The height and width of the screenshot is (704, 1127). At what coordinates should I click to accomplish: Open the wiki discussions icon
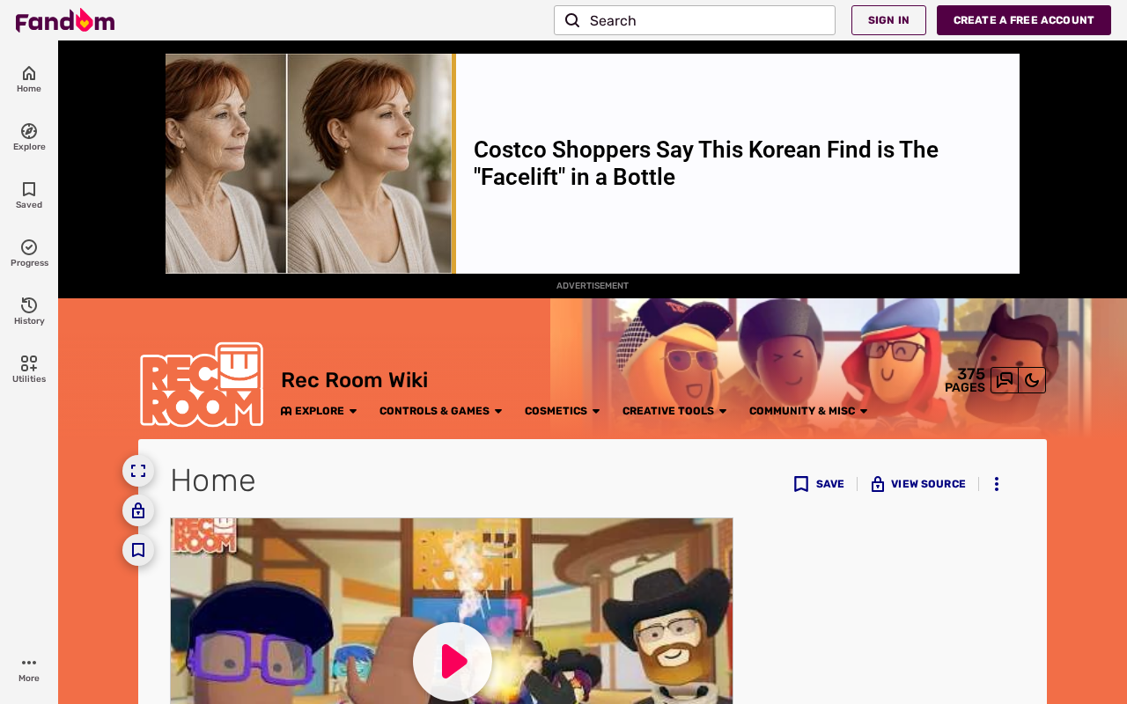tap(1005, 380)
